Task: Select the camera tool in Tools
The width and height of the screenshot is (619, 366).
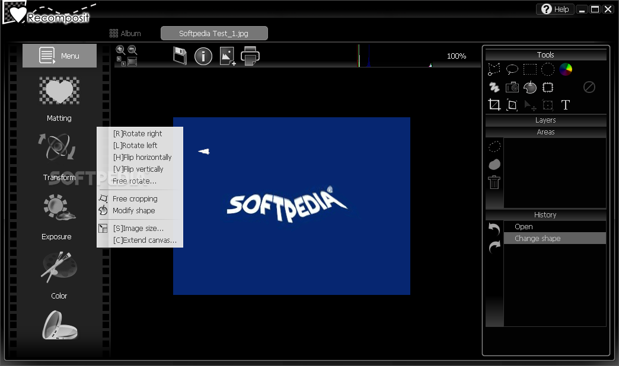Action: tap(512, 87)
